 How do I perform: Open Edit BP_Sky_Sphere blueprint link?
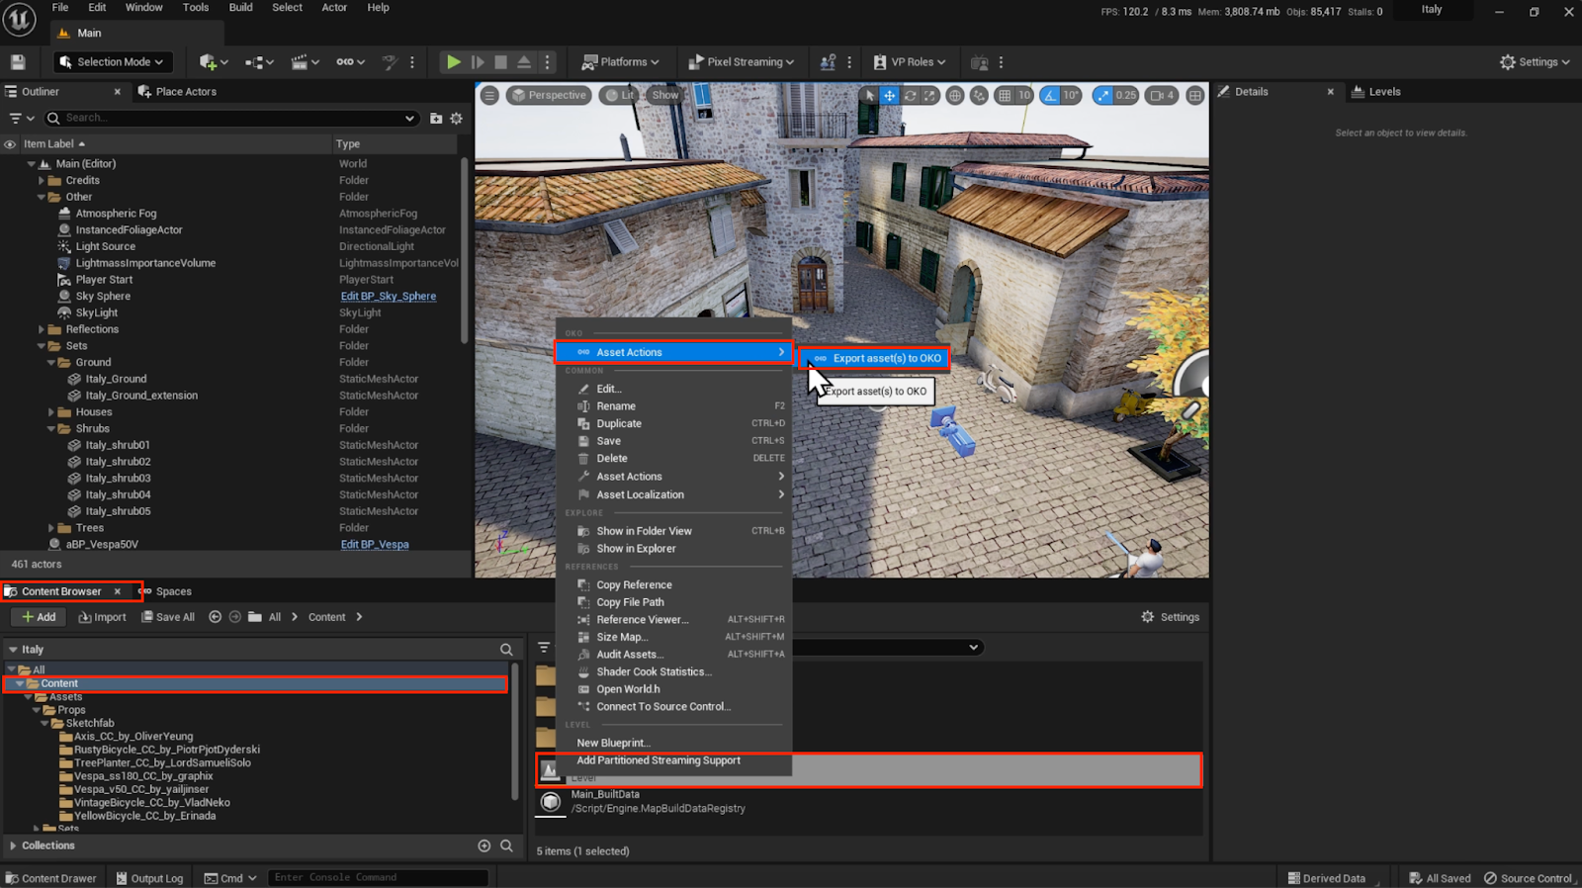[388, 297]
